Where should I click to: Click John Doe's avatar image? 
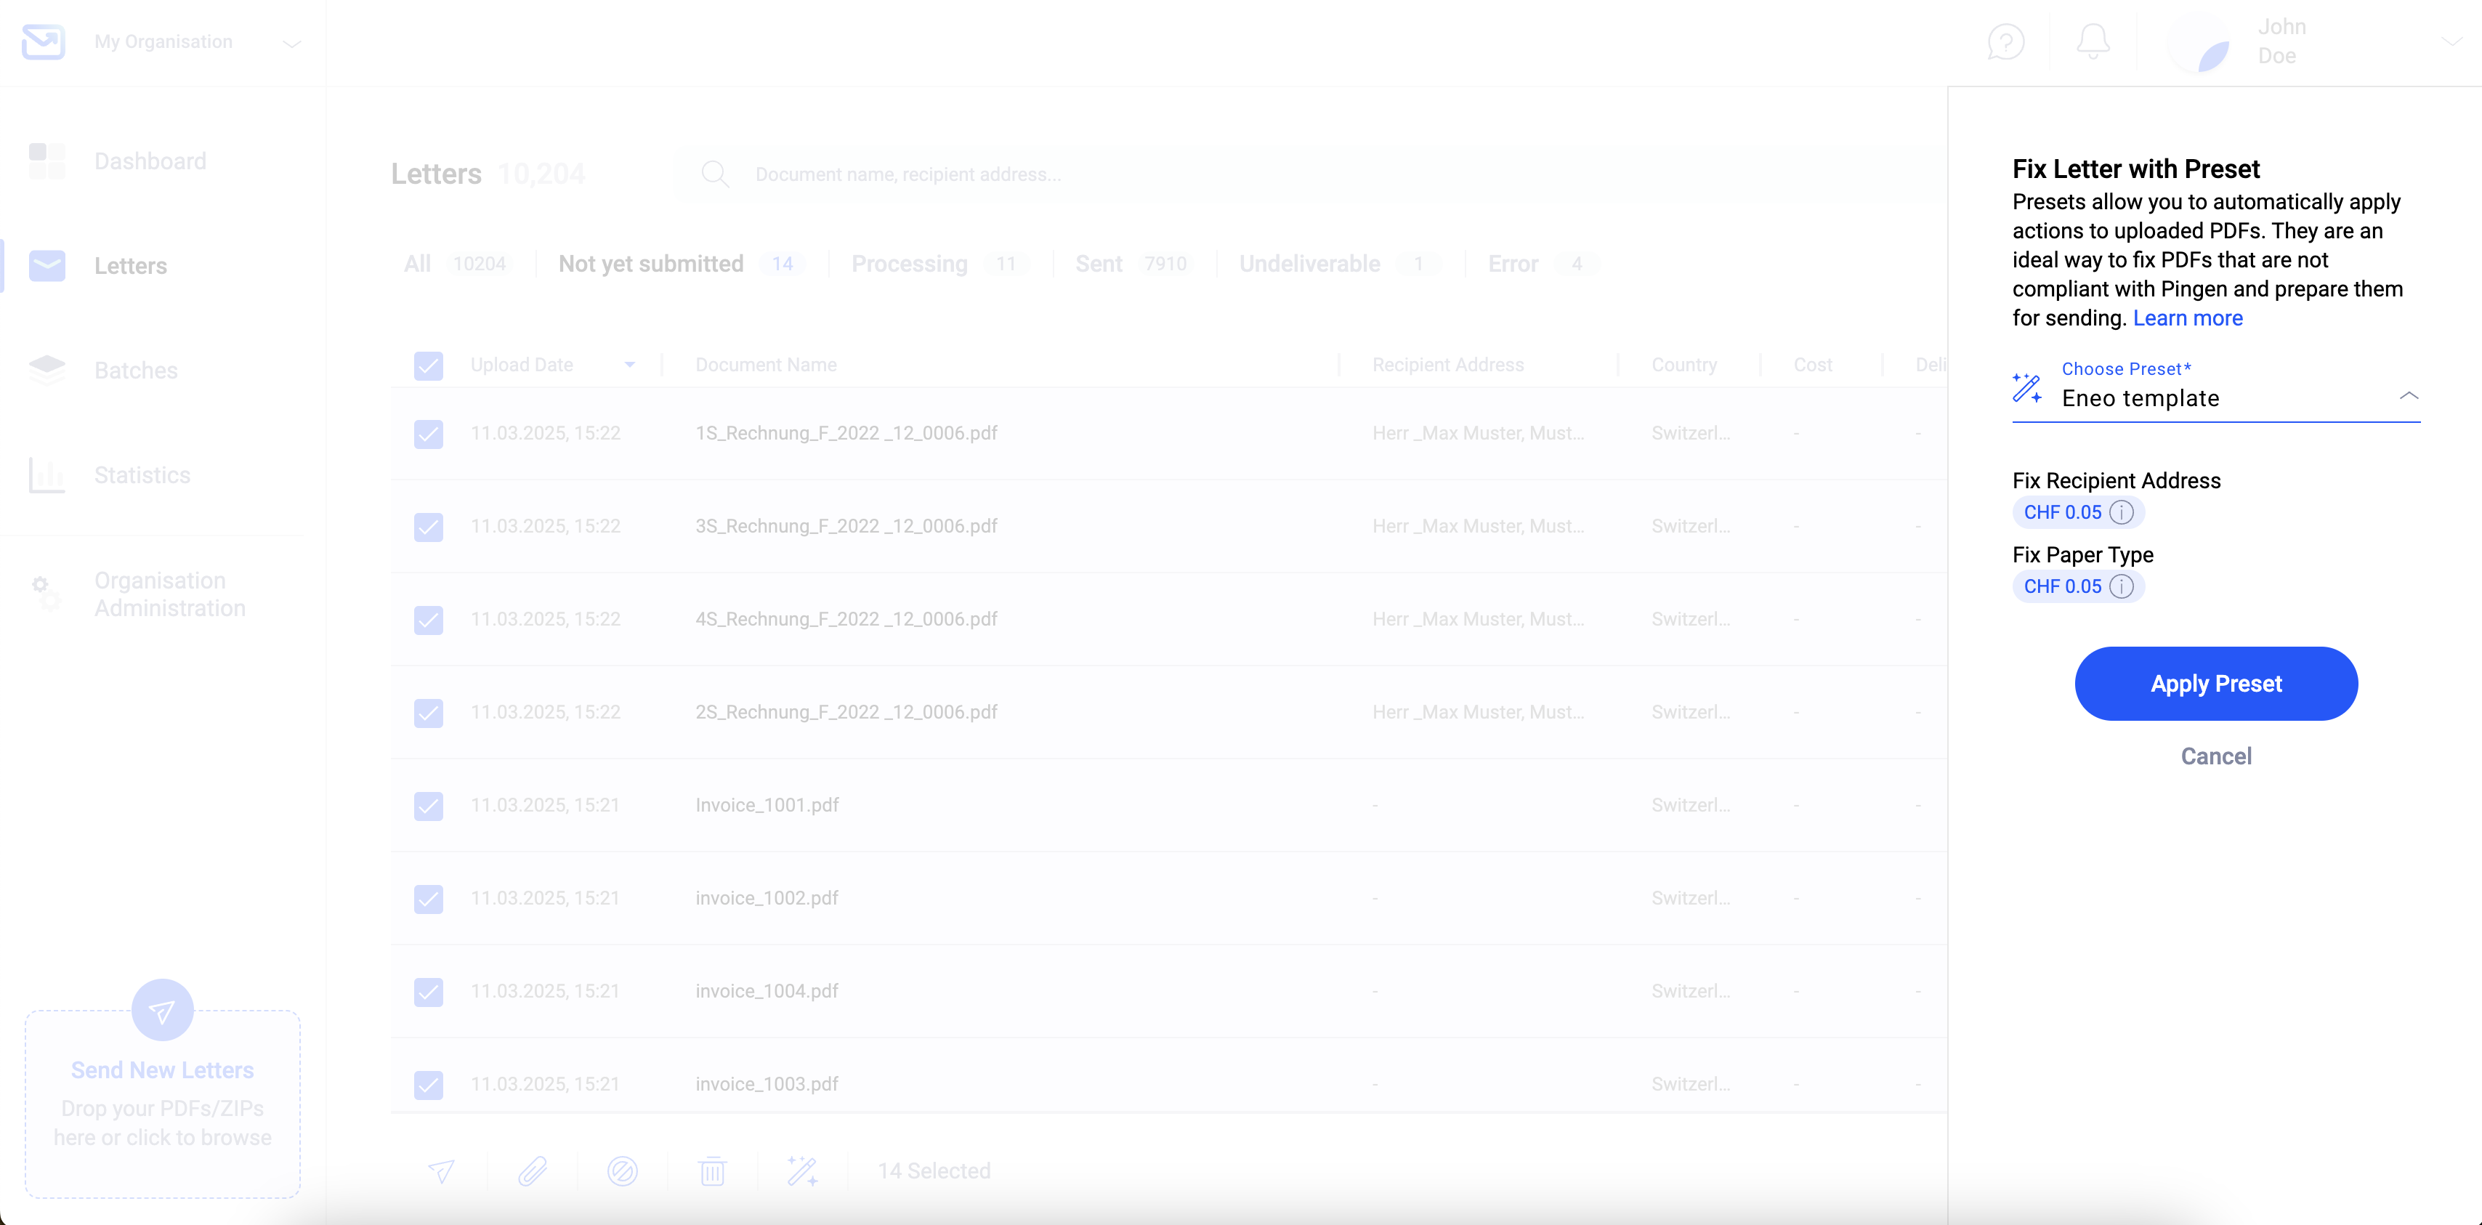pyautogui.click(x=2199, y=41)
